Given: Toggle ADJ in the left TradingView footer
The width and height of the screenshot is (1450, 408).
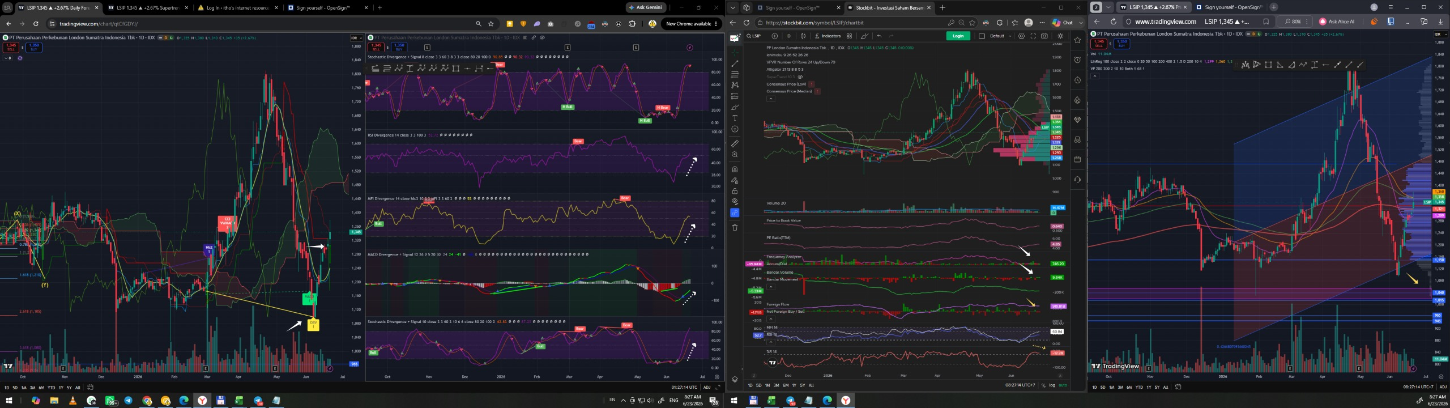Looking at the screenshot, I should tap(707, 387).
